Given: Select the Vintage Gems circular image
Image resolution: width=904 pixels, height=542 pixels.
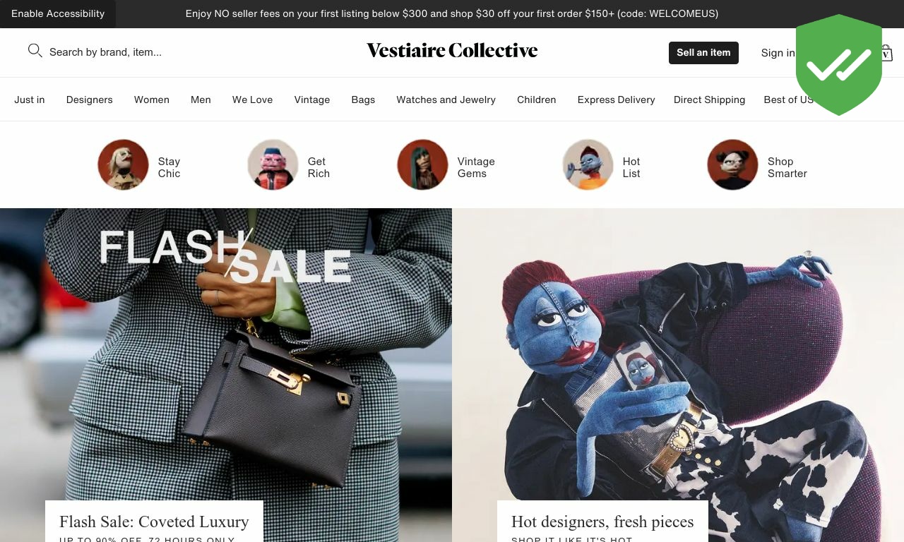Looking at the screenshot, I should point(423,164).
